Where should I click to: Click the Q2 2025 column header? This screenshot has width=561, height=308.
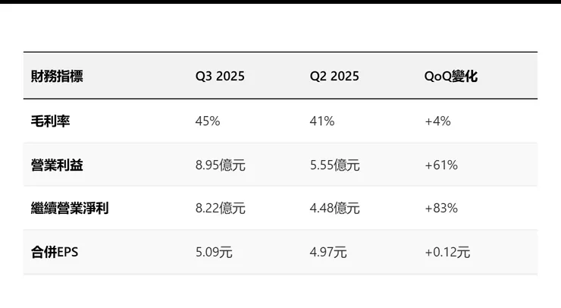[334, 76]
